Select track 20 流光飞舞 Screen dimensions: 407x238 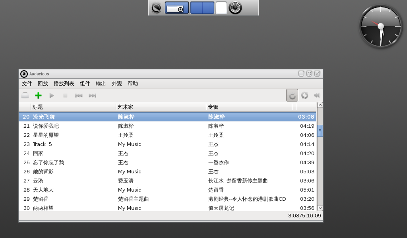[167, 117]
